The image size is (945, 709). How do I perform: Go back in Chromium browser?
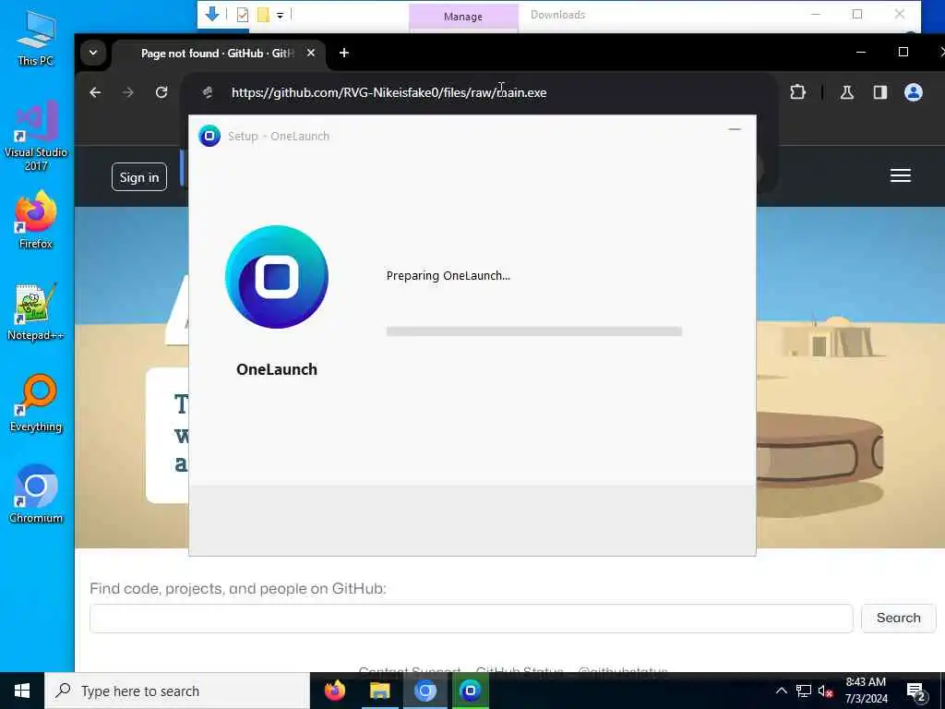[95, 92]
